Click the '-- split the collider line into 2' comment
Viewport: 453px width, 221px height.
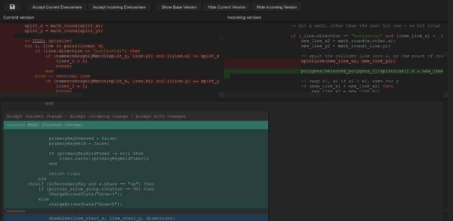tap(372, 56)
